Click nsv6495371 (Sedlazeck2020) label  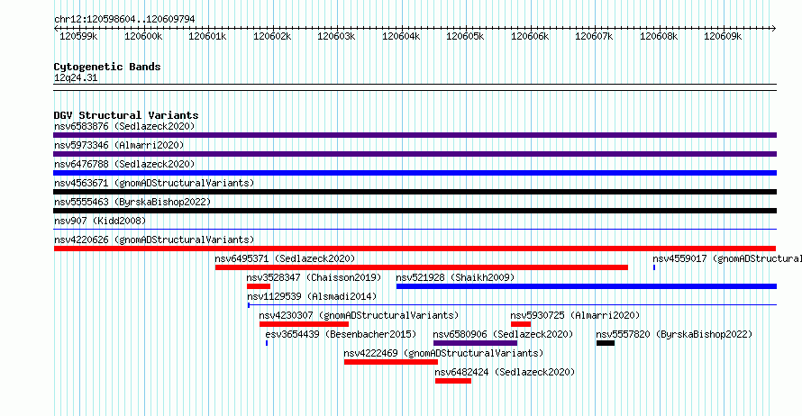(x=285, y=258)
